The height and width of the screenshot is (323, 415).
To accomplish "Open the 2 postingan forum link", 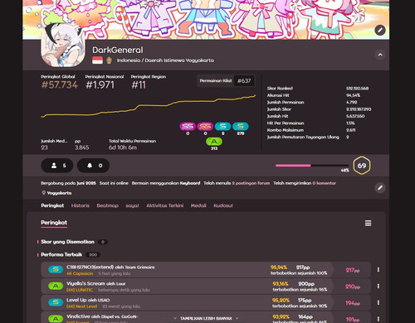I will (x=251, y=183).
